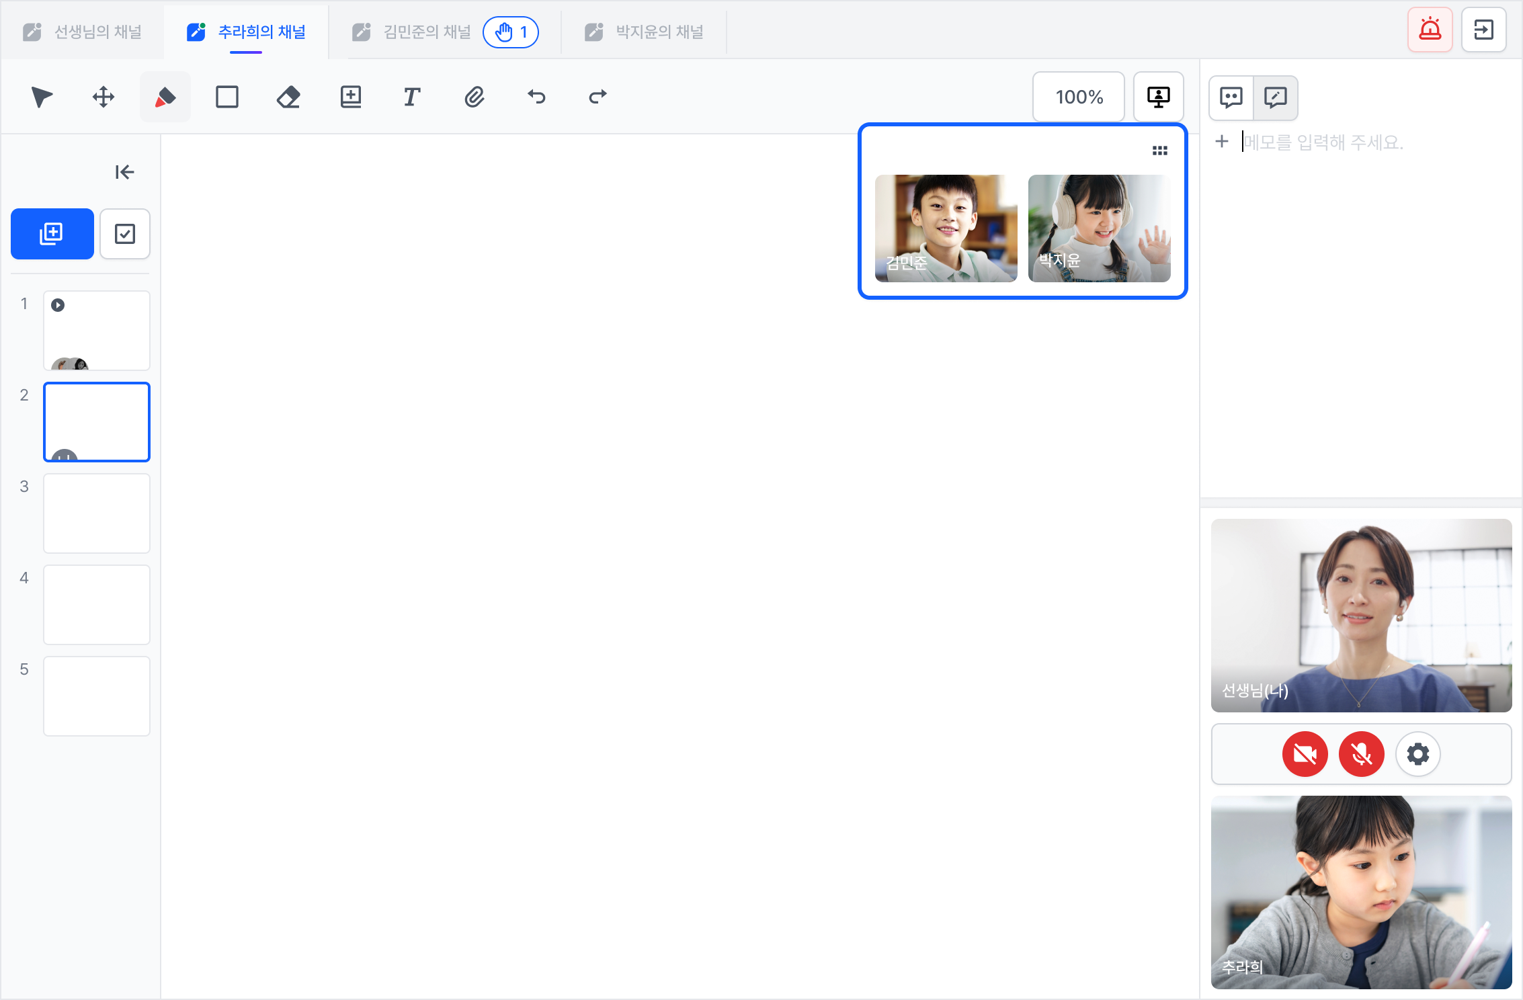Open the device settings gear
The image size is (1523, 1000).
click(x=1418, y=754)
